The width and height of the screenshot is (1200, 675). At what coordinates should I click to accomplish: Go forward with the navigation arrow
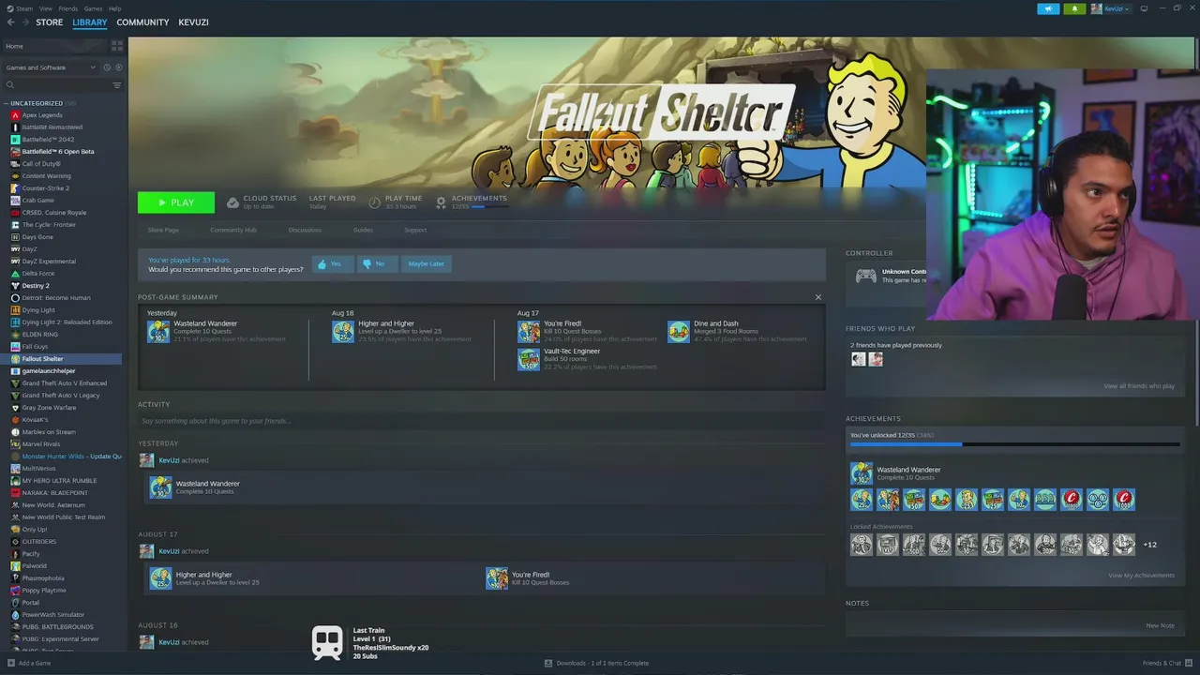pos(24,22)
